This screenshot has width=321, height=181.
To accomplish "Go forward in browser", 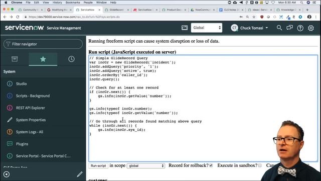I will pyautogui.click(x=11, y=17).
